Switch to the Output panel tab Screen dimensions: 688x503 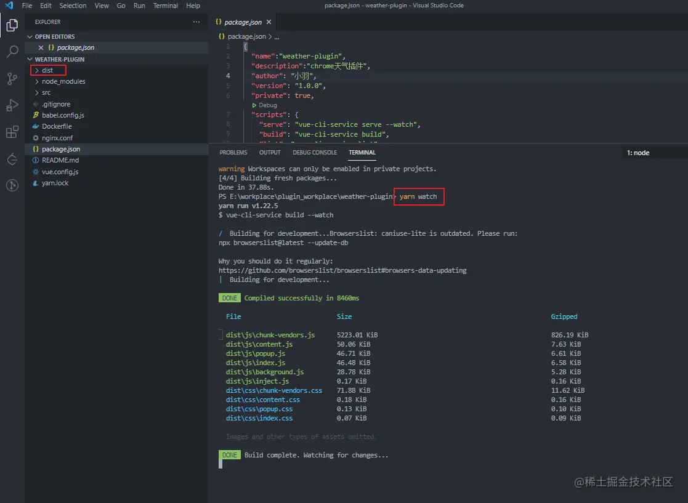tap(270, 152)
